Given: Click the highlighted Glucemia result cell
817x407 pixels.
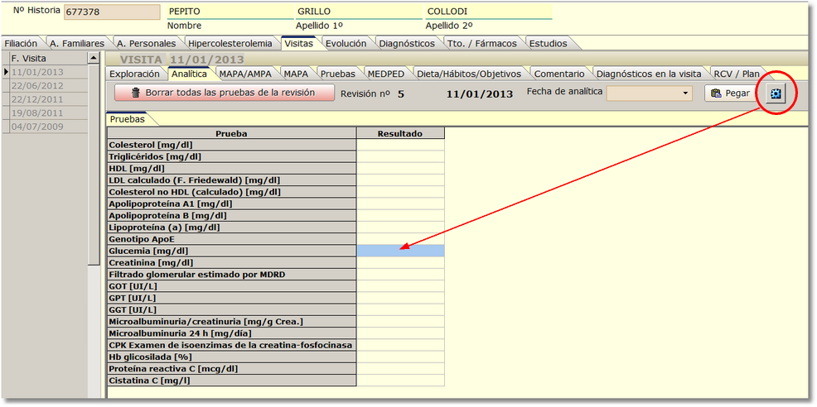Looking at the screenshot, I should (x=401, y=251).
